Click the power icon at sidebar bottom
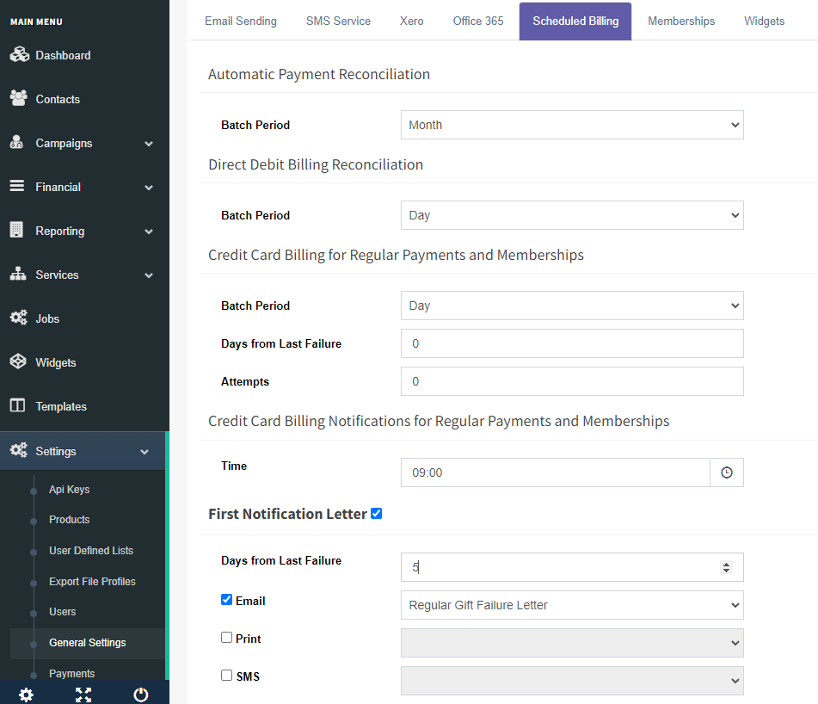818x704 pixels. click(141, 695)
